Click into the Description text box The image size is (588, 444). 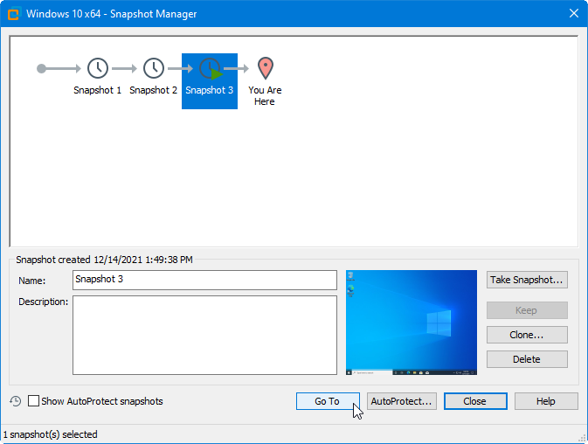pyautogui.click(x=204, y=335)
